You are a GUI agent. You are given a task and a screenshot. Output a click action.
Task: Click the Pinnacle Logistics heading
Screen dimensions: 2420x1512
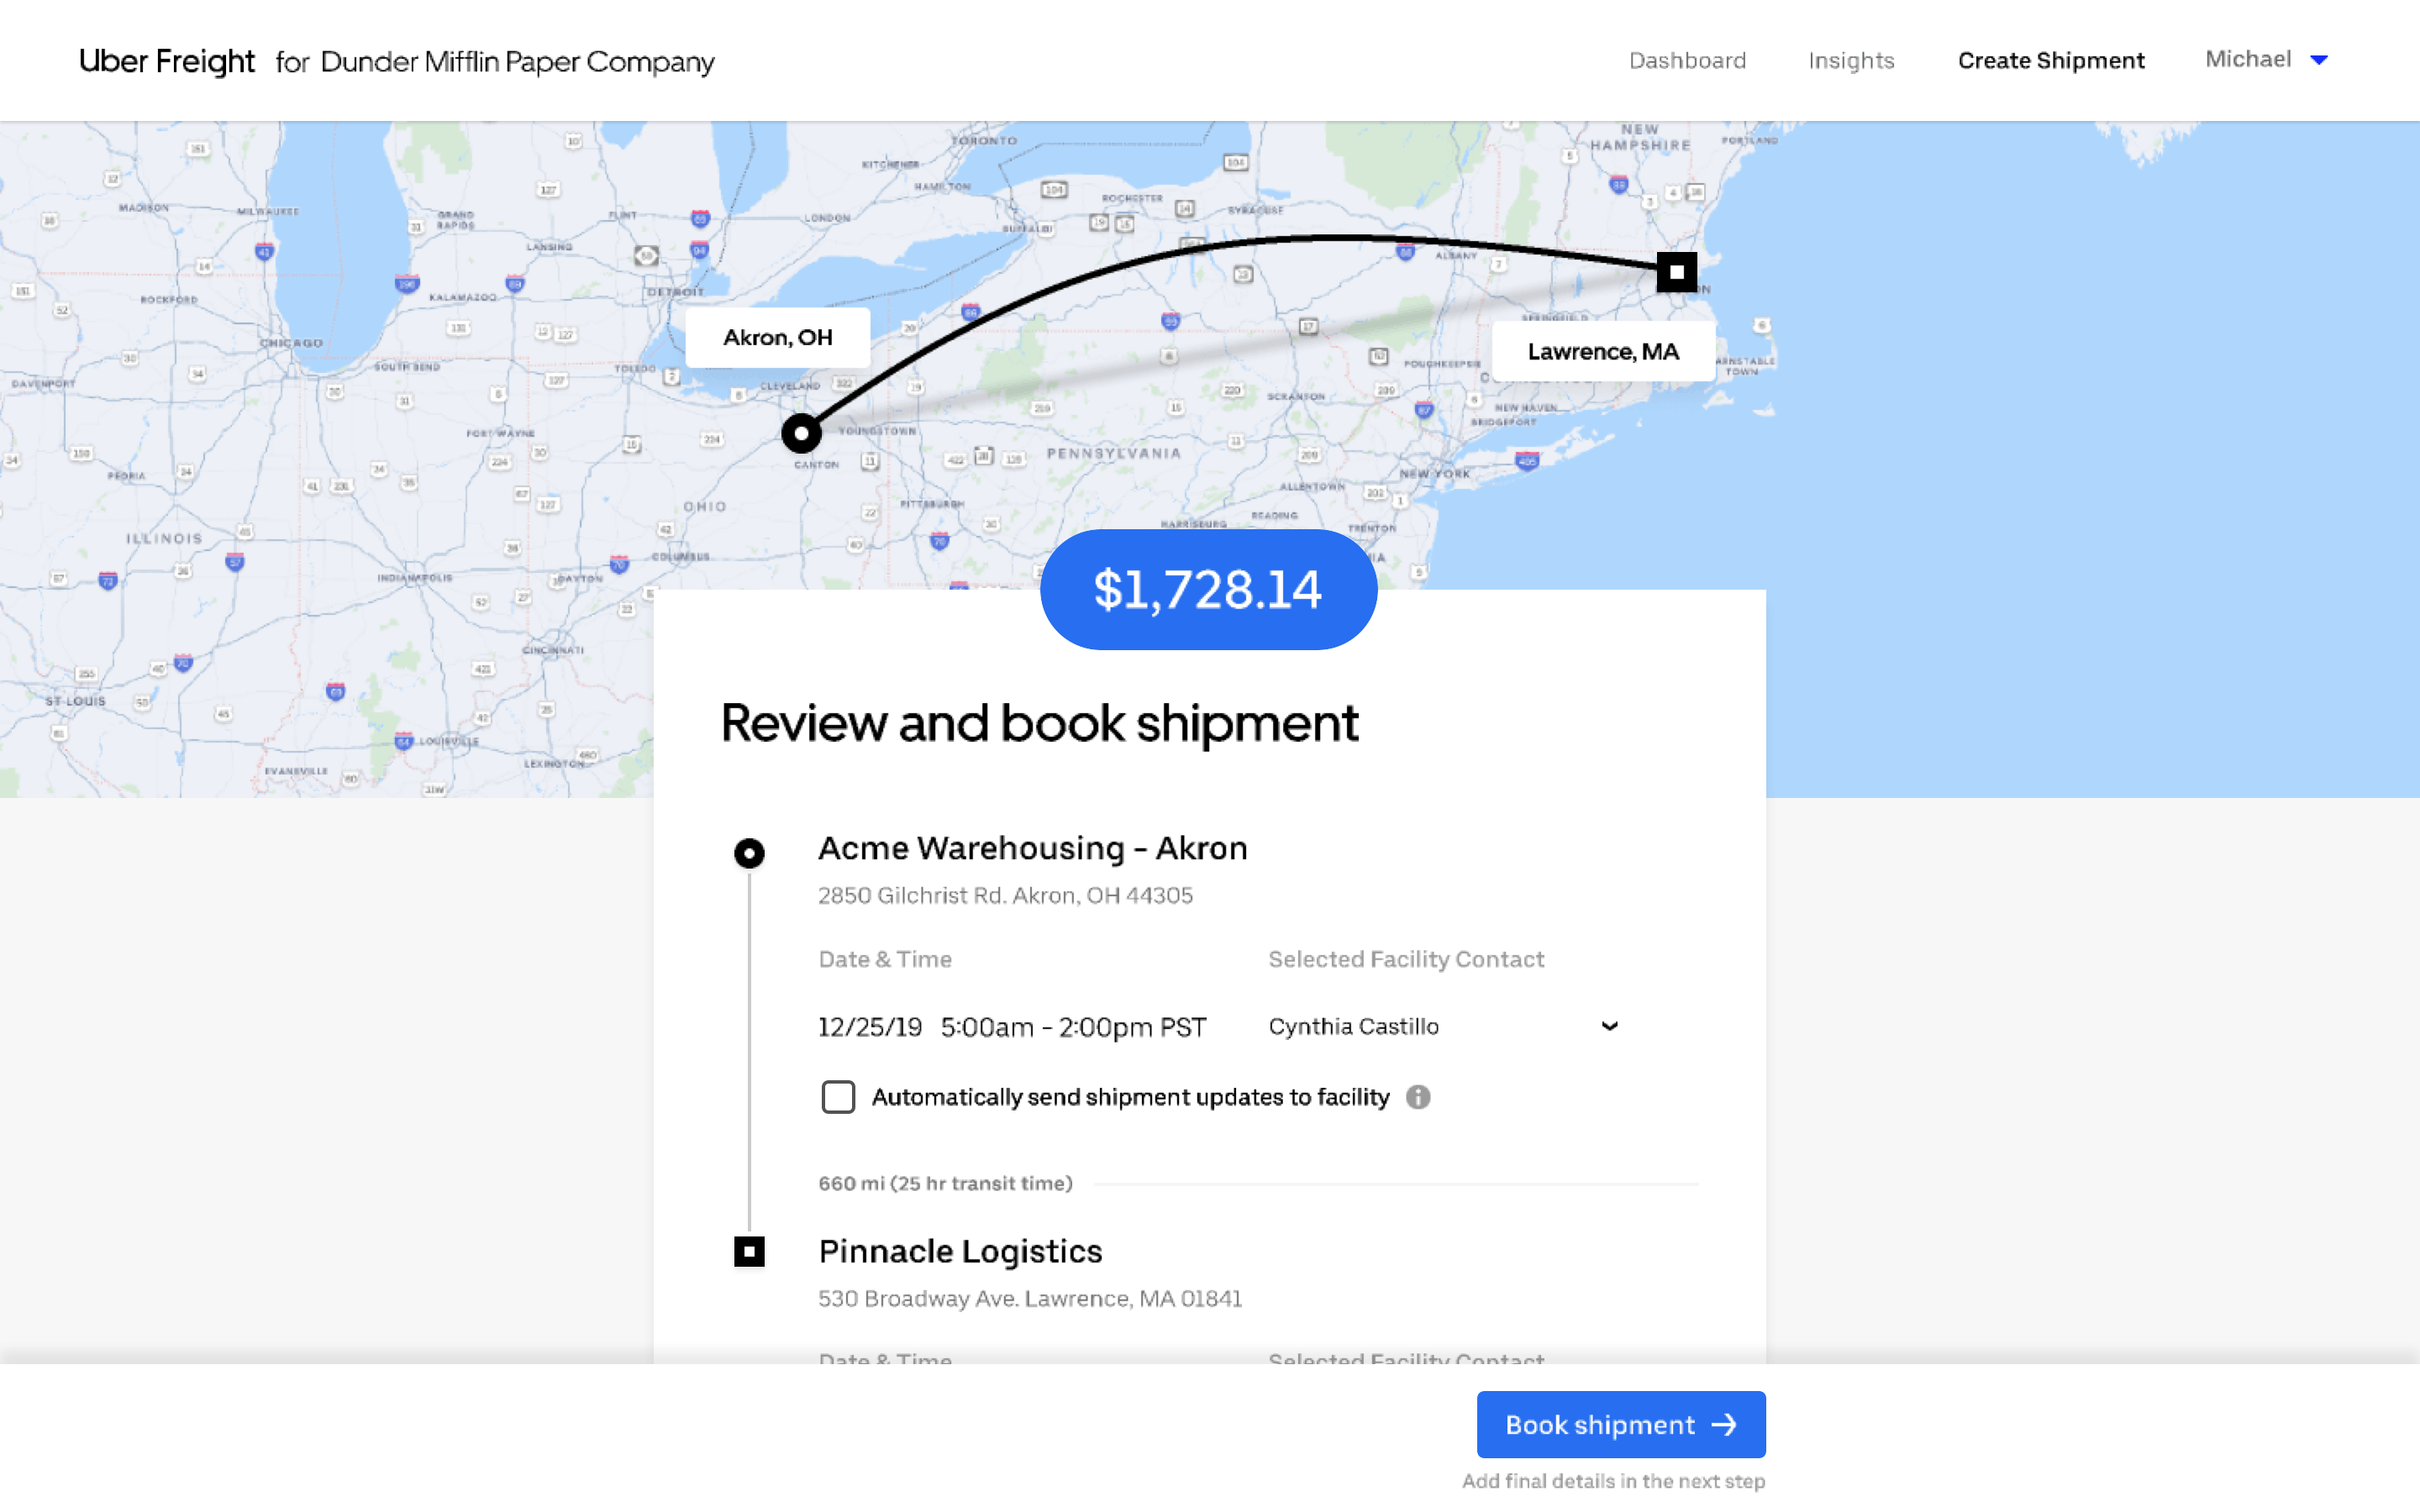tap(960, 1251)
